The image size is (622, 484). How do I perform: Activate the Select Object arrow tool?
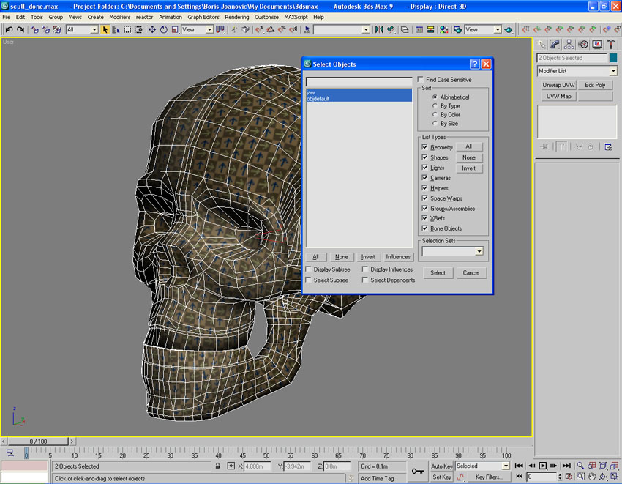point(105,29)
